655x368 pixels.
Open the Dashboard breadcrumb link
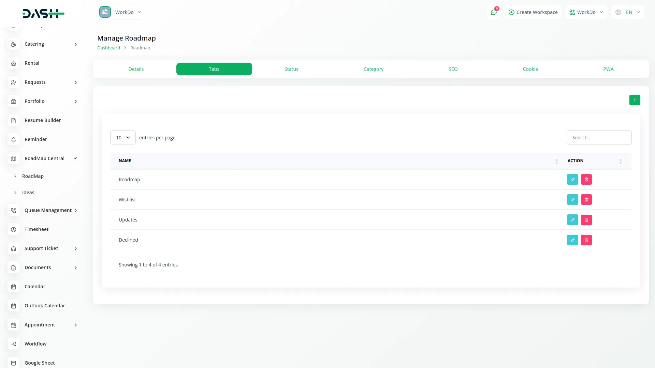coord(108,48)
